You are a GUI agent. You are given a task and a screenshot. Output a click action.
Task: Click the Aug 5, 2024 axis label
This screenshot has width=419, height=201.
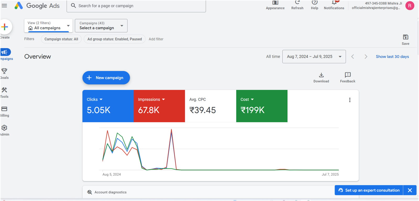[112, 174]
